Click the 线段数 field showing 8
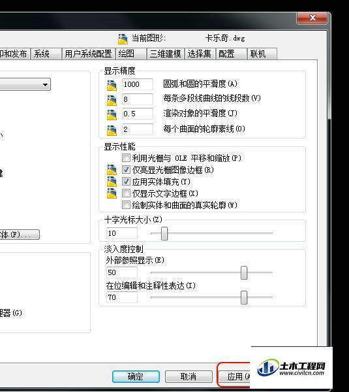 point(137,99)
